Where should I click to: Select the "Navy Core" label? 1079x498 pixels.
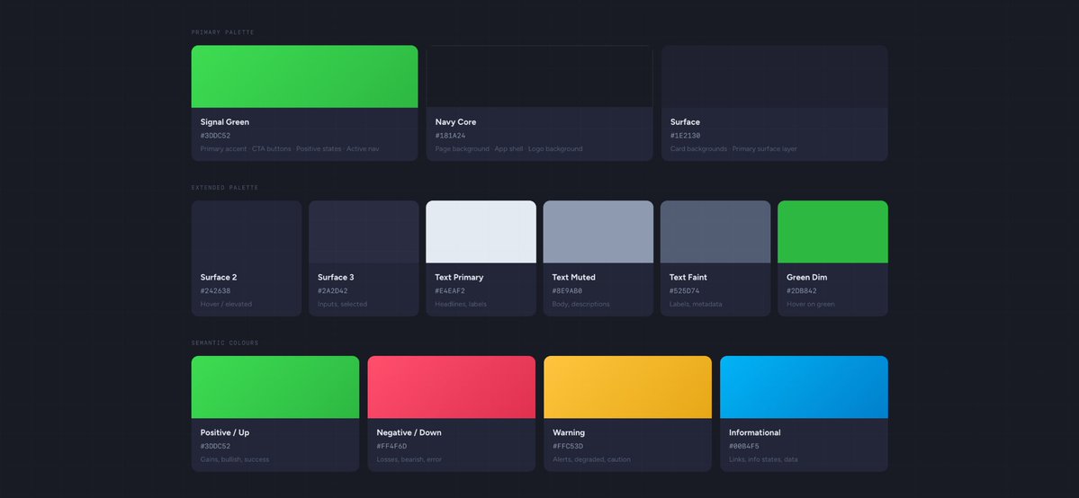[455, 121]
